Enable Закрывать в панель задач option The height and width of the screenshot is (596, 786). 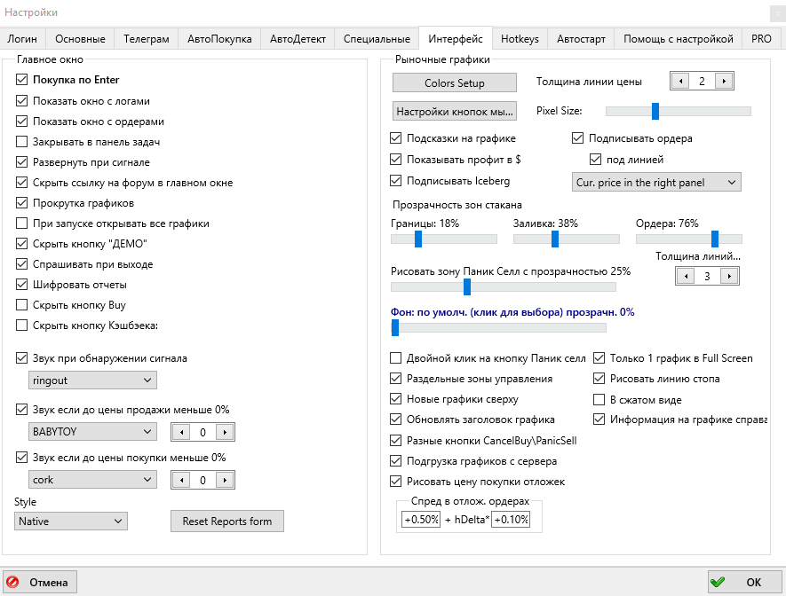pyautogui.click(x=22, y=142)
